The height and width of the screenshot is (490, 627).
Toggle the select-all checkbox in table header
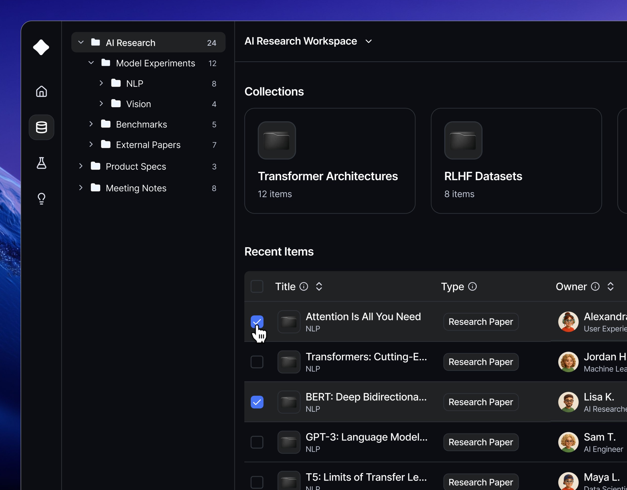pyautogui.click(x=257, y=287)
